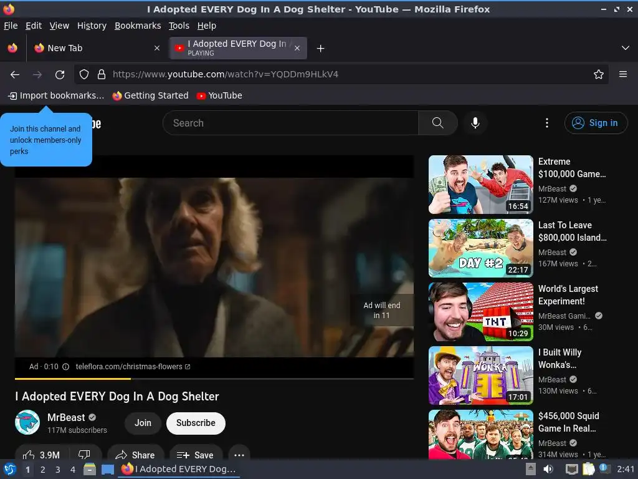Image resolution: width=638 pixels, height=479 pixels.
Task: Close the I Adopted EVERY Dog tab
Action: pos(297,48)
